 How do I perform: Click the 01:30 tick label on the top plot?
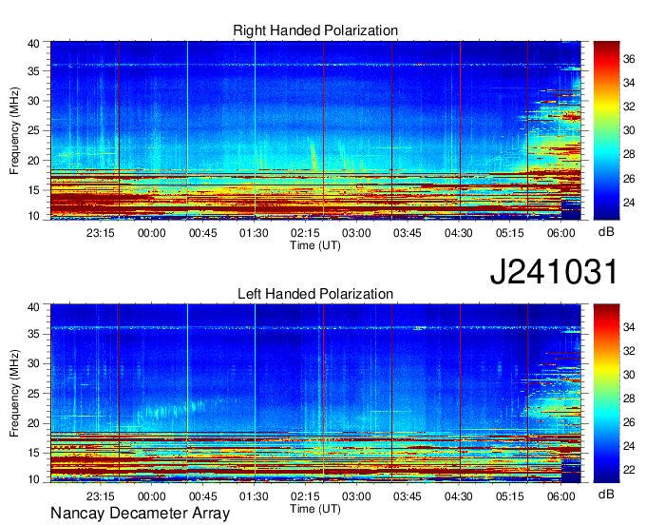tap(254, 233)
